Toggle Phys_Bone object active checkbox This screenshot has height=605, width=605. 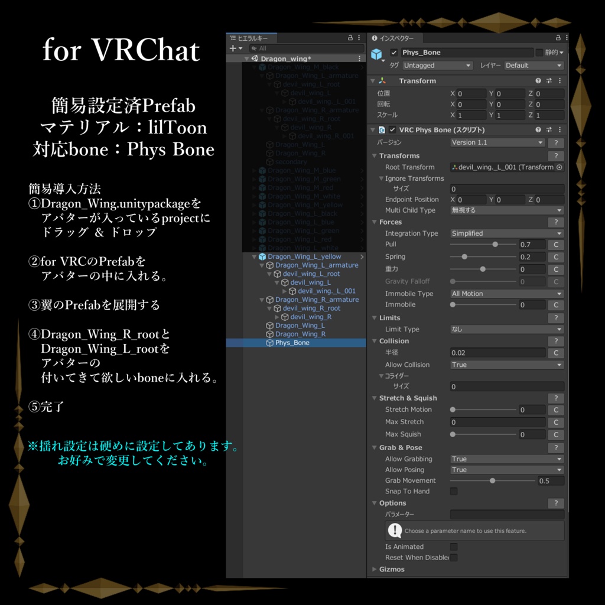(x=394, y=53)
